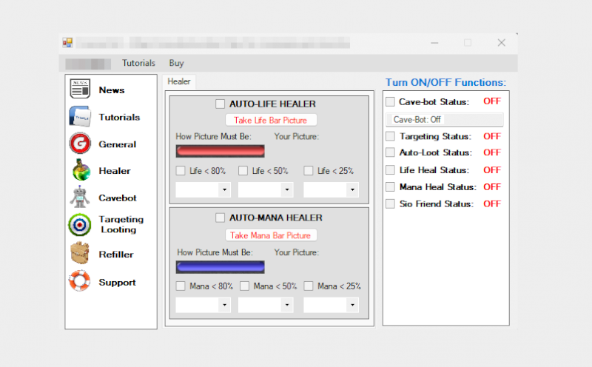Open the Tutorials sidebar icon
The image size is (592, 367).
80,117
